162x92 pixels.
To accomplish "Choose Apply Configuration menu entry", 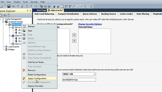I will (39, 78).
